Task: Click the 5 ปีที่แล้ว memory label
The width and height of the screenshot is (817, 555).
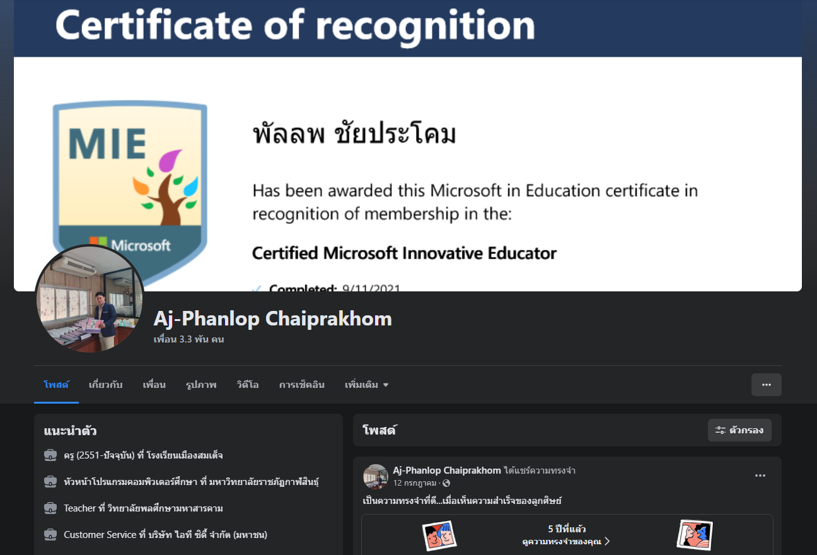Action: 567,529
